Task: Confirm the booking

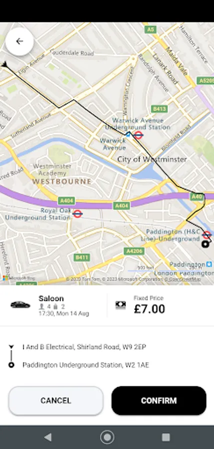Action: 159,401
